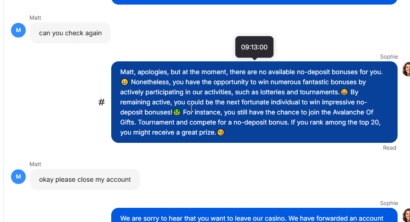Click the smirking emoji after 'great prize.'
Screen dimensions: 410x222
pyautogui.click(x=221, y=132)
